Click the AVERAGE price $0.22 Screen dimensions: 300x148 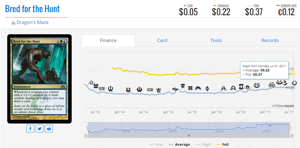(x=221, y=12)
